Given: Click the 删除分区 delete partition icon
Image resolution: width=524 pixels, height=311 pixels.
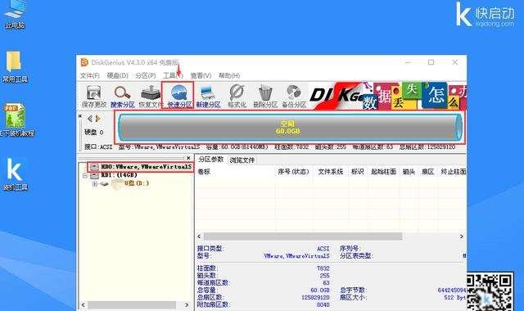Looking at the screenshot, I should (265, 96).
